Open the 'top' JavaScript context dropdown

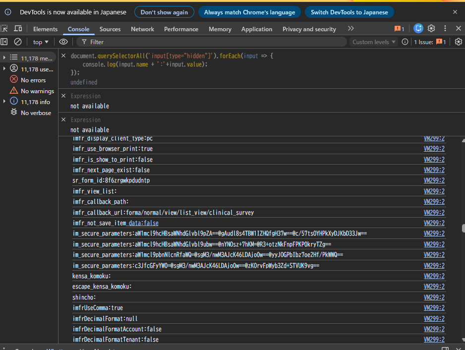coord(41,42)
